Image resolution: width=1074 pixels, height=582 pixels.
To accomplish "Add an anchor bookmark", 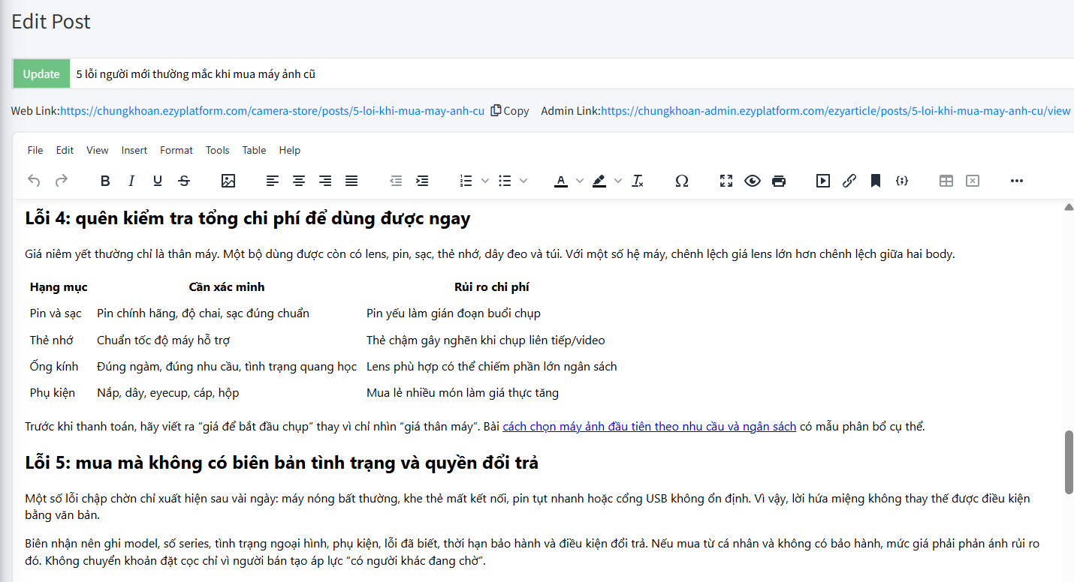I will 876,181.
